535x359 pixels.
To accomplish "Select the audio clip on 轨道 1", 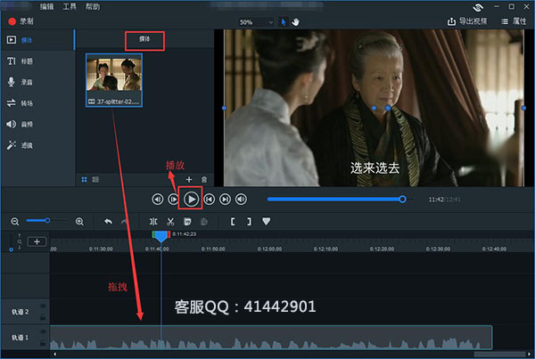I will click(x=271, y=338).
